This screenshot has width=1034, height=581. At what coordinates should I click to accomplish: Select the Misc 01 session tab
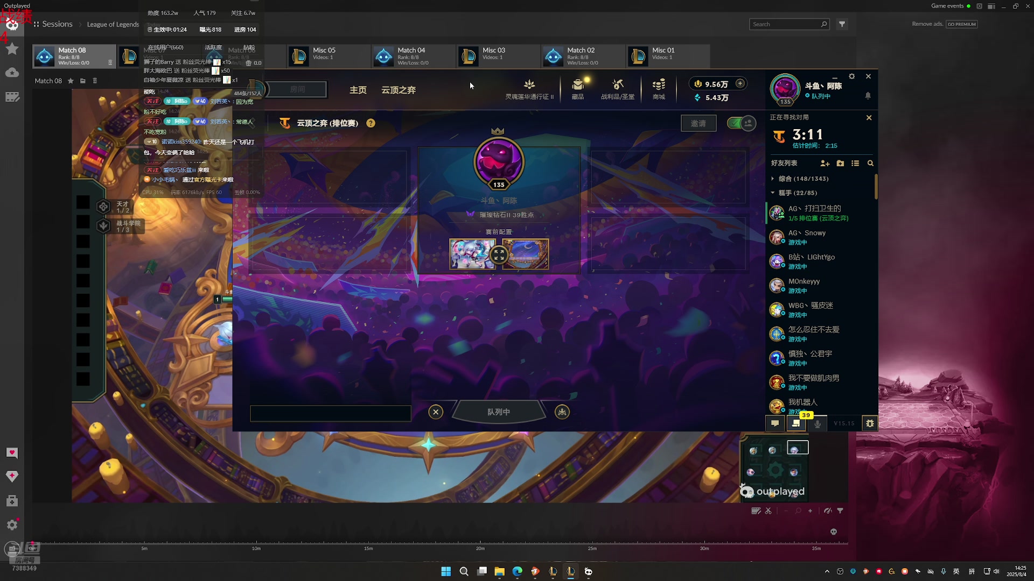coord(668,56)
